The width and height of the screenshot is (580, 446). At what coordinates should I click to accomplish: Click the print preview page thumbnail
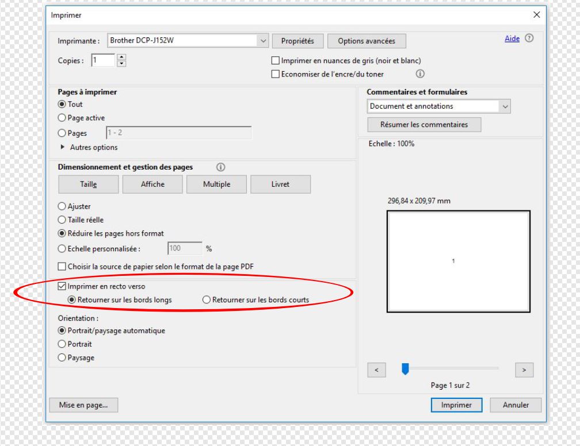pos(458,262)
